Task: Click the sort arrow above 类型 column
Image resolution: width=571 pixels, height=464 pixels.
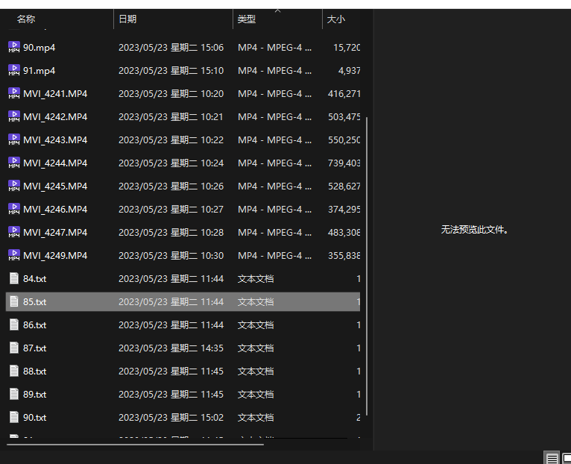Action: coord(278,11)
